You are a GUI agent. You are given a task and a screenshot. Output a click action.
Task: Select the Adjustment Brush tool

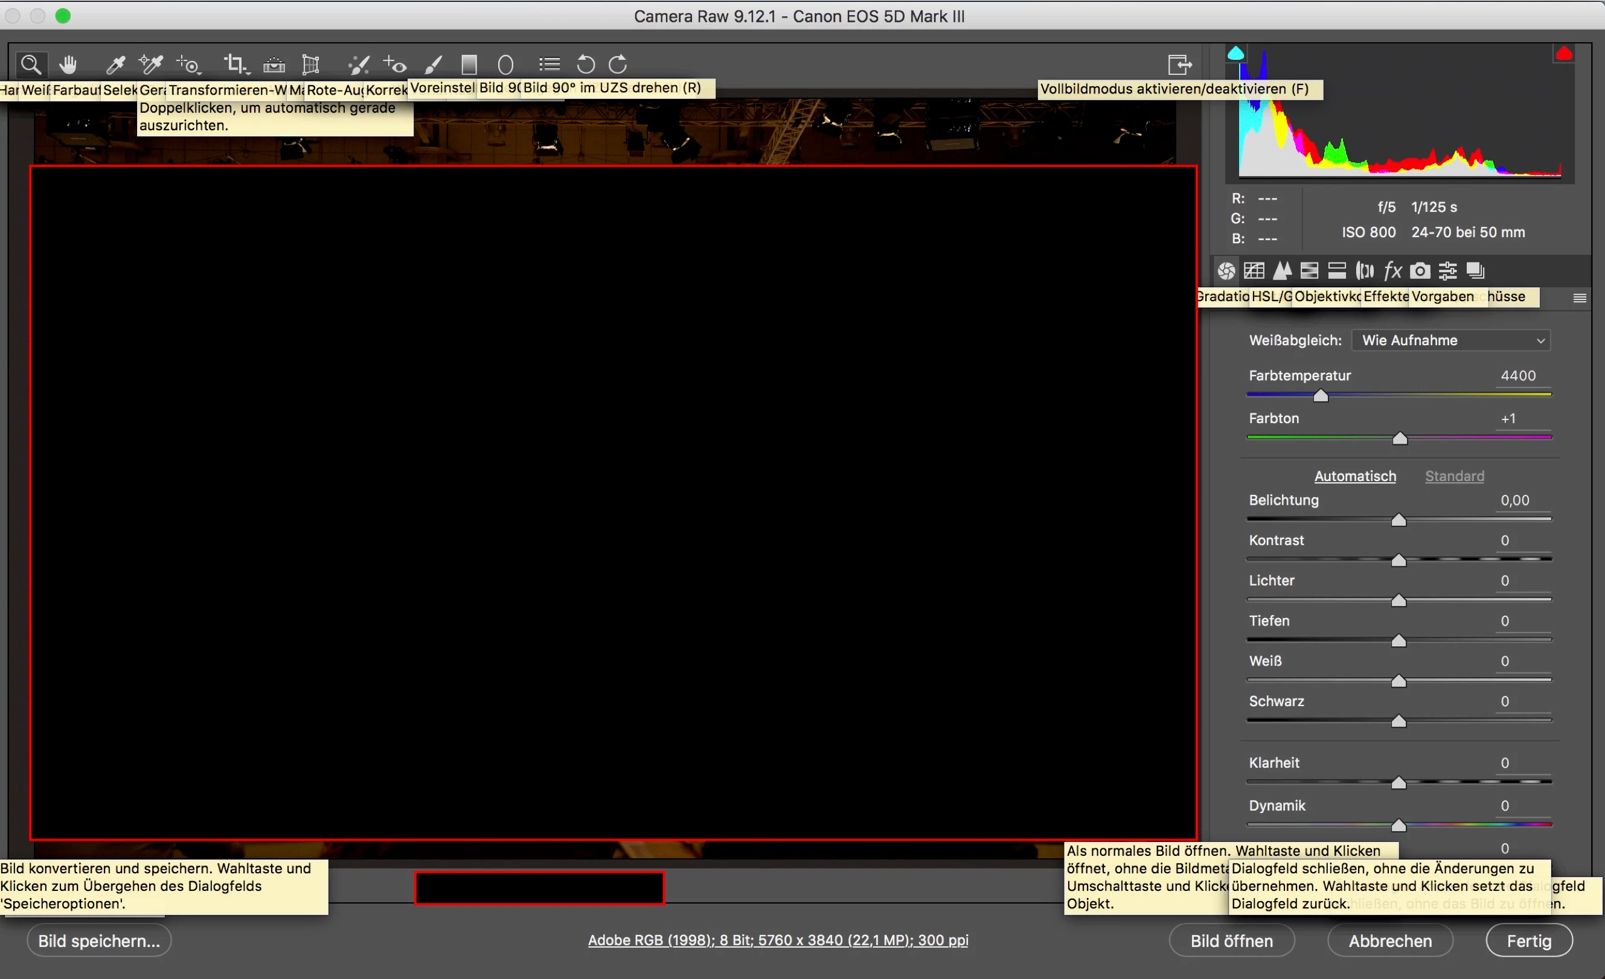coord(433,65)
